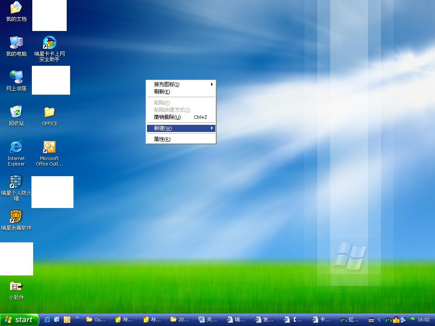The height and width of the screenshot is (326, 435).
Task: Choose 撤销删除(U) in the context menu
Action: 181,117
